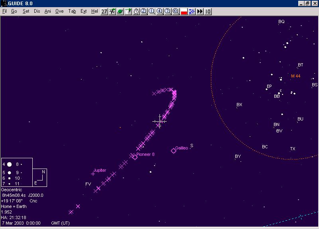
Task: Click the HA: 21:32:18 readout
Action: [14, 217]
